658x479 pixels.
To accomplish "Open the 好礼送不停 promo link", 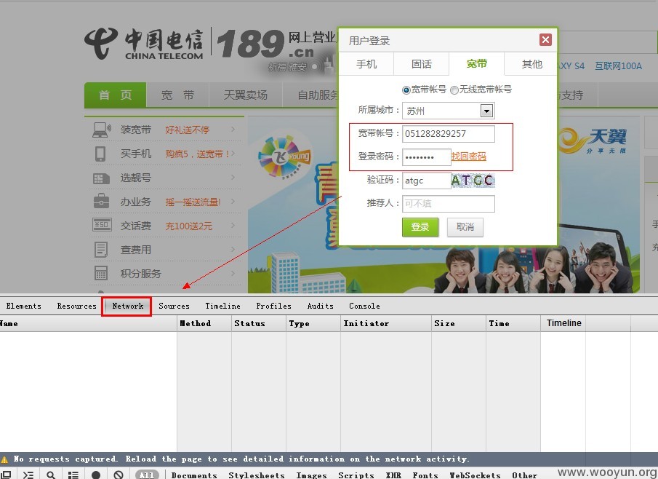I will [x=187, y=130].
